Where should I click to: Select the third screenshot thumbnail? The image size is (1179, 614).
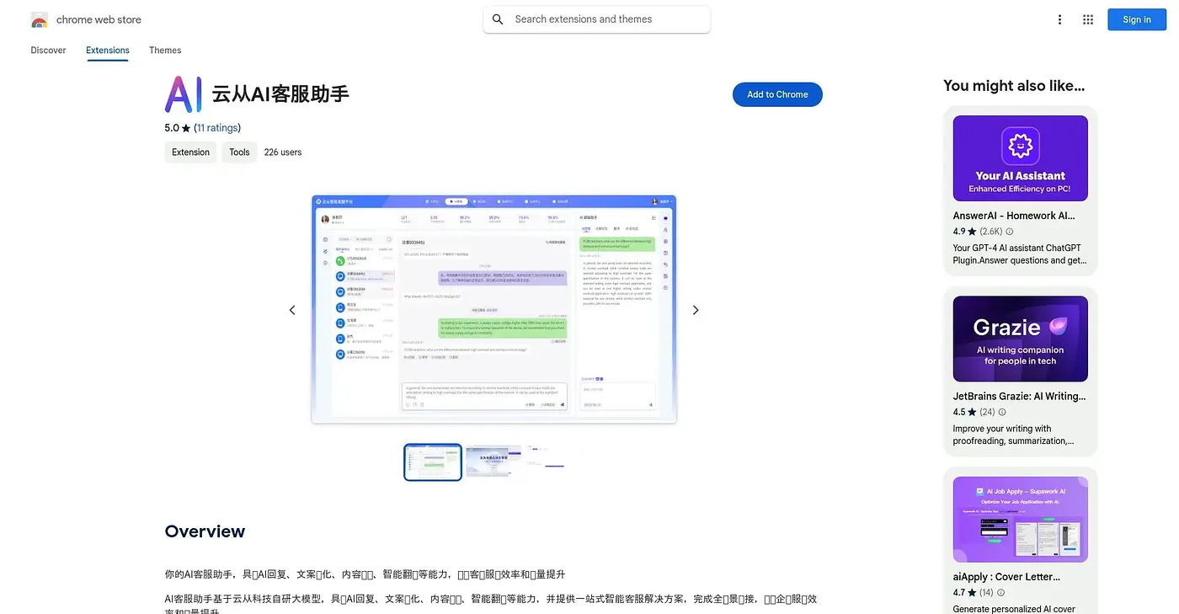point(545,462)
